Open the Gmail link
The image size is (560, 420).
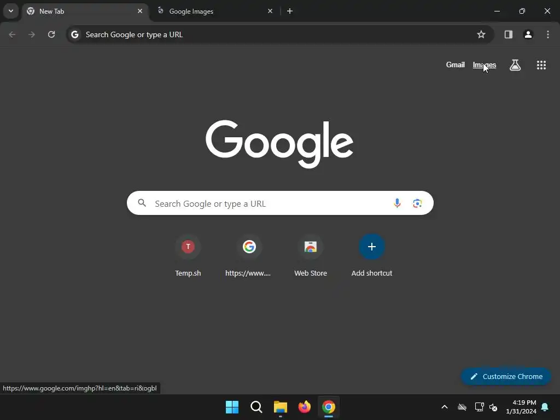click(456, 65)
